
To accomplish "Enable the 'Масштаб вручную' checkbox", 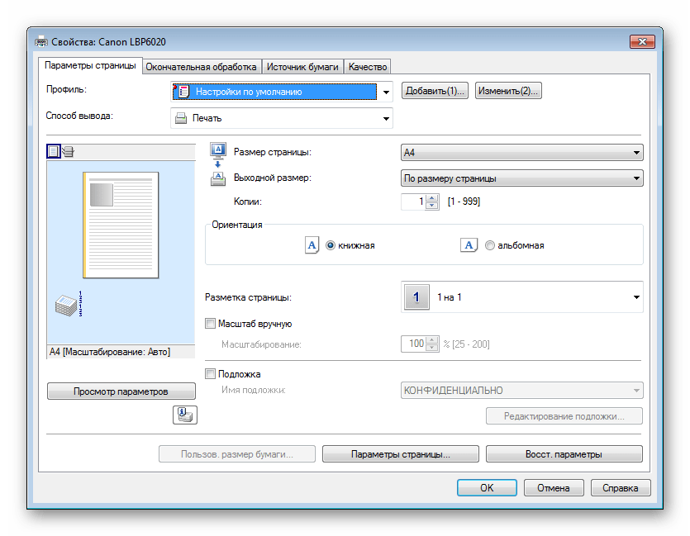I will [210, 325].
